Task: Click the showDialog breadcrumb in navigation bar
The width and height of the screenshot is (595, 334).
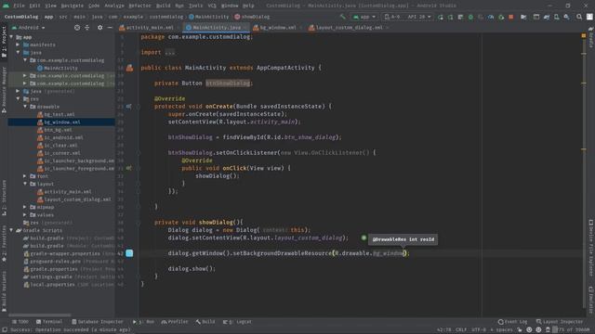Action: pos(252,17)
